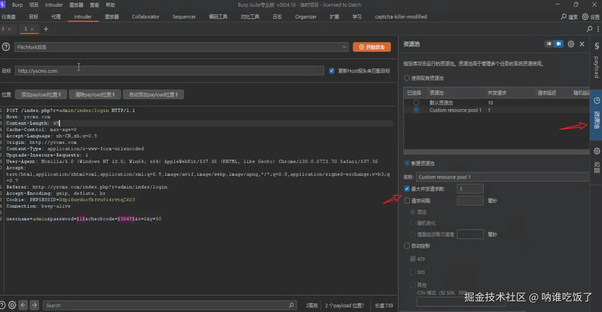
Task: Switch to the 目标 tab
Action: pos(34,17)
